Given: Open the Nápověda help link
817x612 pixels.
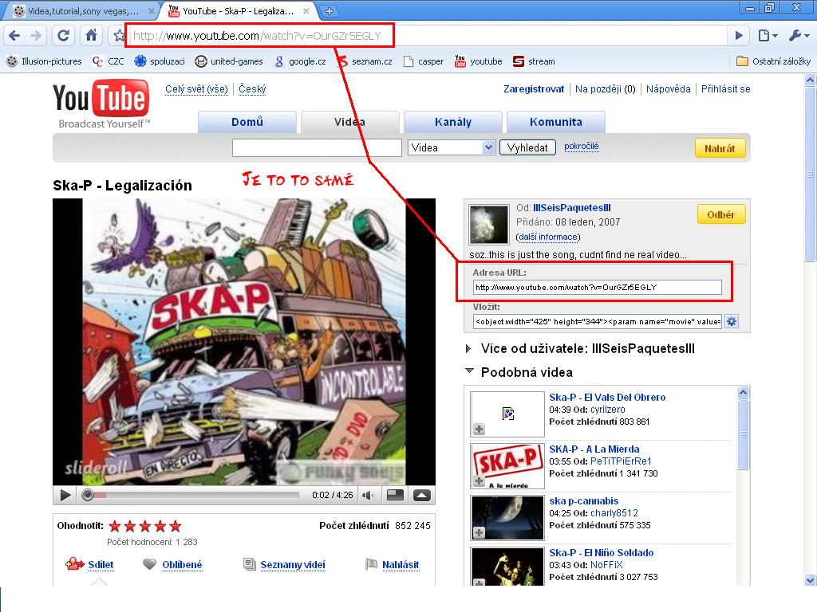Looking at the screenshot, I should coord(668,89).
